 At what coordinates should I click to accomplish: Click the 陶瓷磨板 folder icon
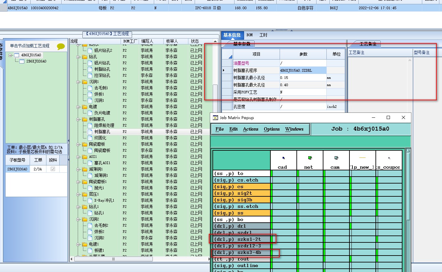pos(85,144)
